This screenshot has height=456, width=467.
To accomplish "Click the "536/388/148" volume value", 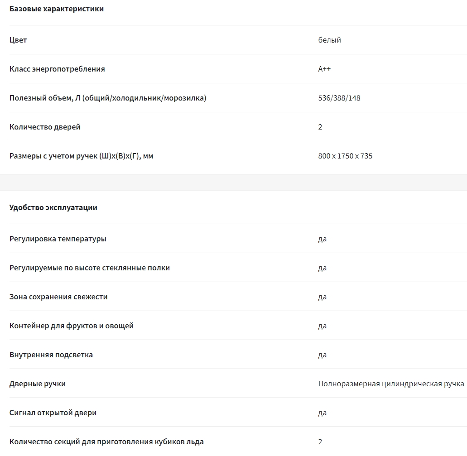I will [x=339, y=98].
